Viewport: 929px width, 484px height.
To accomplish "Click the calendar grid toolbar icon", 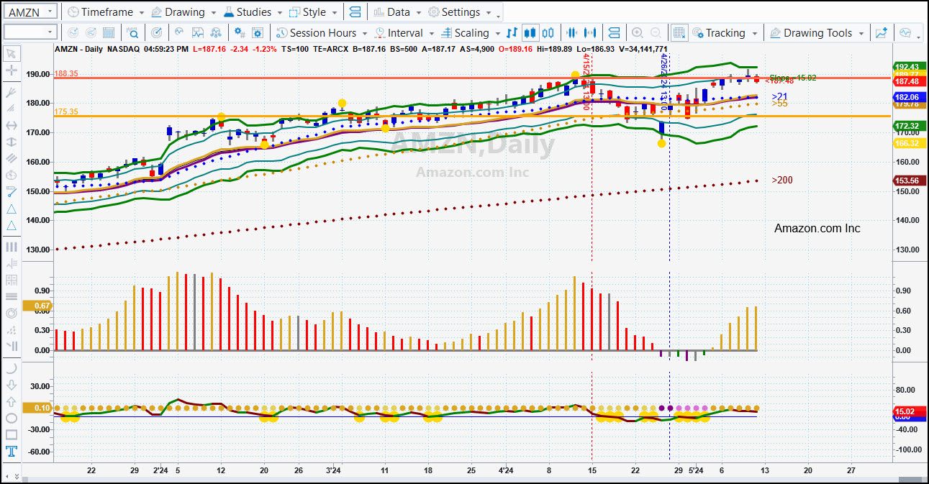I will point(109,33).
